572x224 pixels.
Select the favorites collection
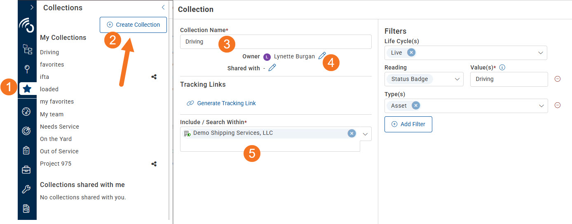click(x=52, y=65)
